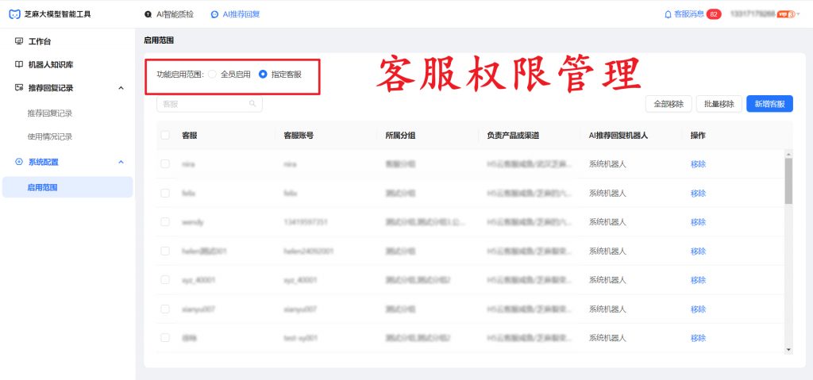Click the AI推荐回复 chat bubble icon
The width and height of the screenshot is (813, 380).
click(214, 14)
